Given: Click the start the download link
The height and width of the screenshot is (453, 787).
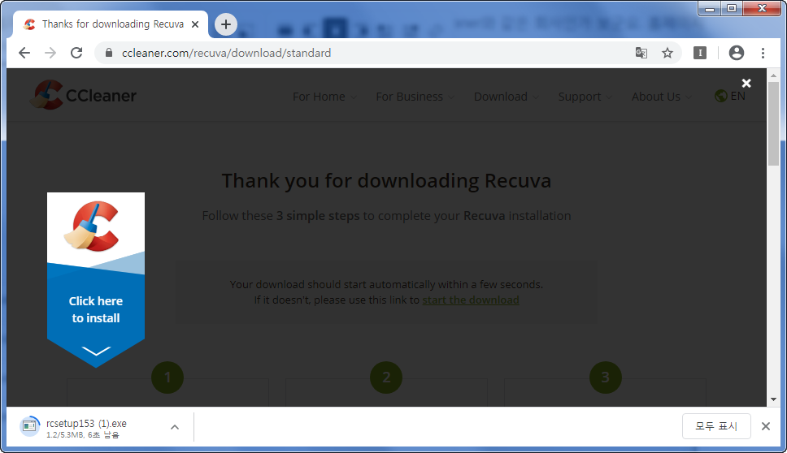Looking at the screenshot, I should click(x=470, y=300).
